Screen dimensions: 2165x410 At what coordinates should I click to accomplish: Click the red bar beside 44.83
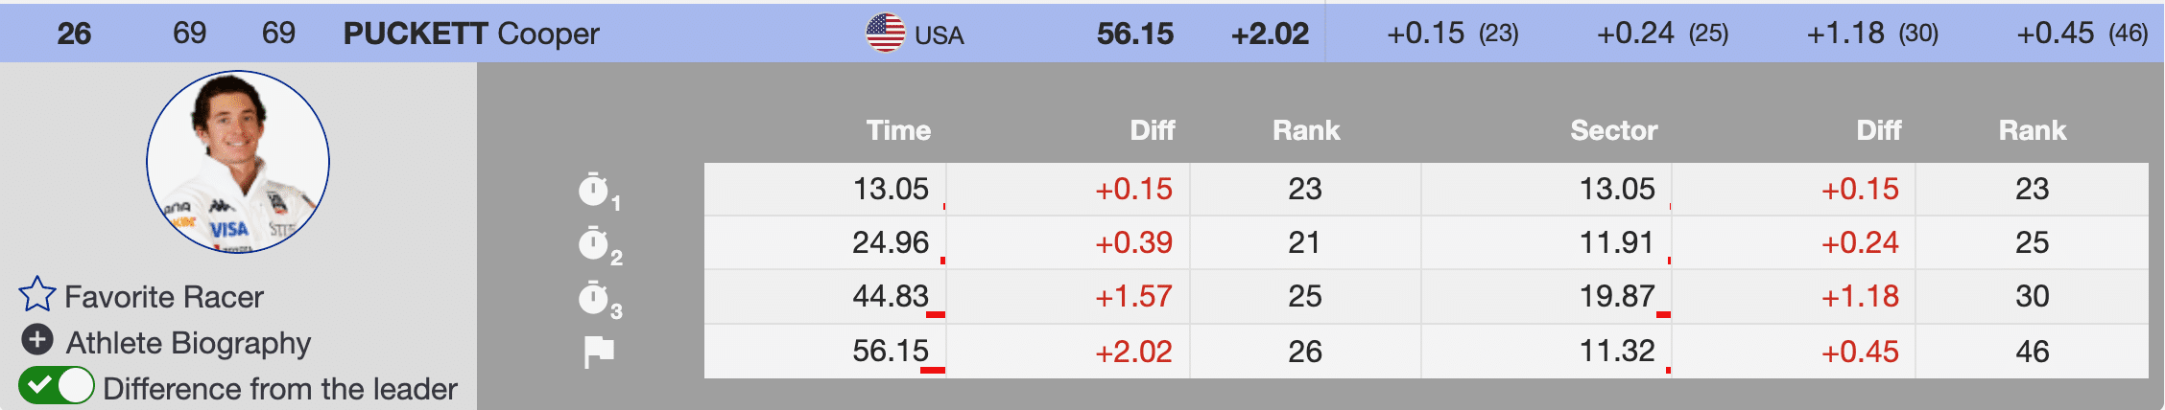click(936, 314)
